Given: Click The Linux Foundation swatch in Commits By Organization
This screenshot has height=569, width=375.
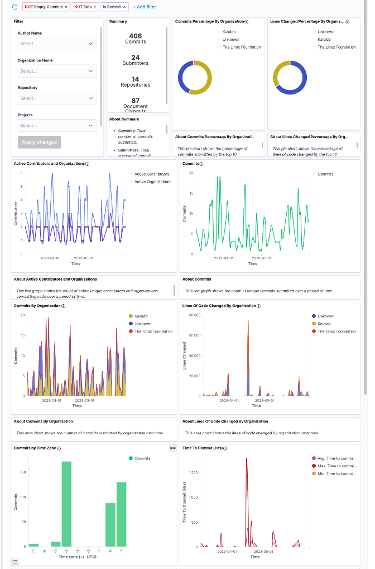Looking at the screenshot, I should (x=131, y=331).
